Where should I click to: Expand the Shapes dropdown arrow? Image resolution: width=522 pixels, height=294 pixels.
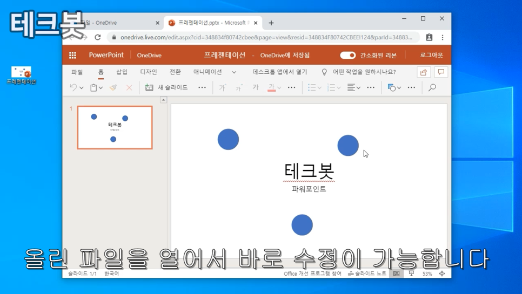pyautogui.click(x=399, y=88)
